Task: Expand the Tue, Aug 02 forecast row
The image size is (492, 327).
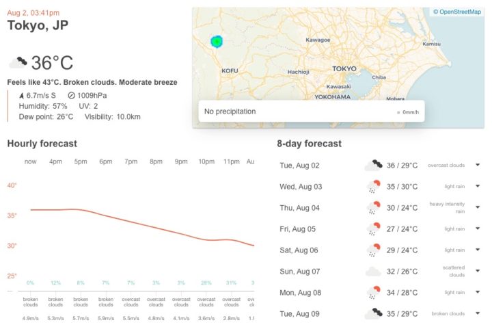Action: 478,166
